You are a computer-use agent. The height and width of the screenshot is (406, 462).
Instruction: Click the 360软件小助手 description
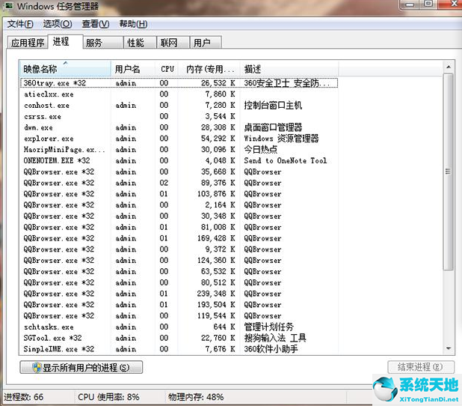pos(271,349)
